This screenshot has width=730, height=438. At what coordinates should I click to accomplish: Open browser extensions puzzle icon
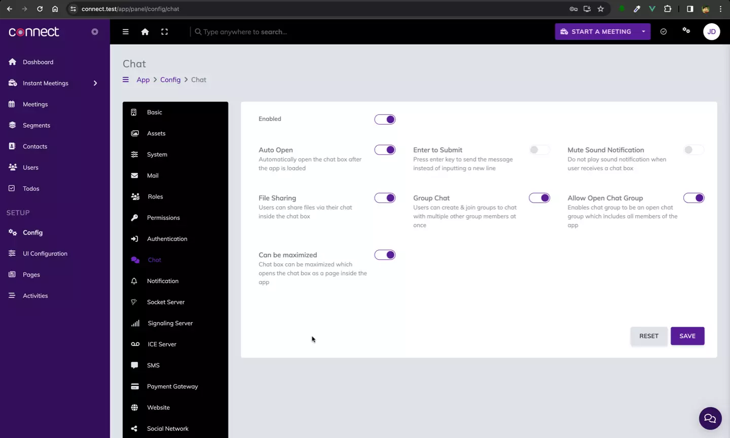(668, 9)
